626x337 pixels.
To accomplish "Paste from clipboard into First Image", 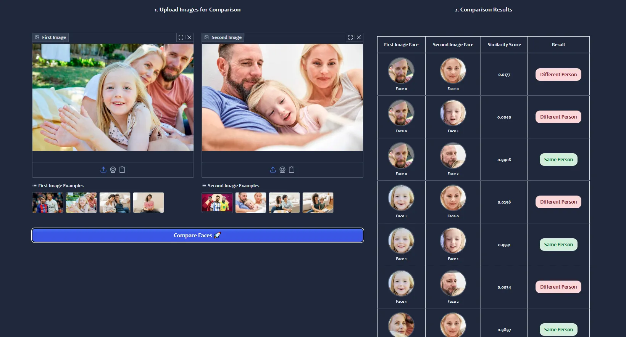I will (x=122, y=170).
